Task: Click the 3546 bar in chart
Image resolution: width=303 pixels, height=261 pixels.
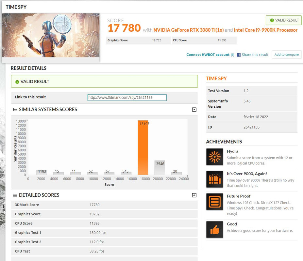Action: [160, 168]
